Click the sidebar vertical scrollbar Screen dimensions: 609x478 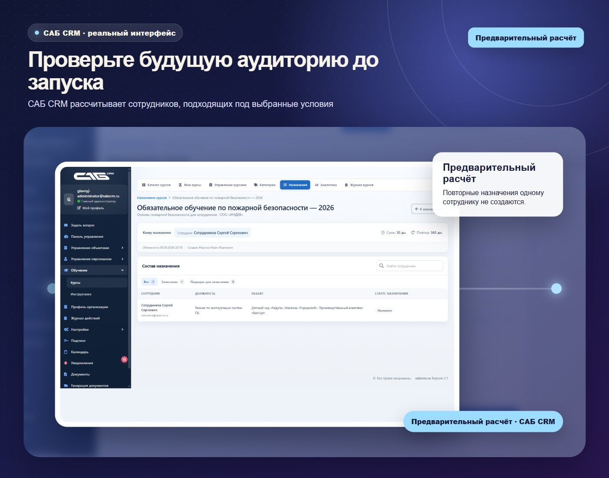click(x=129, y=269)
